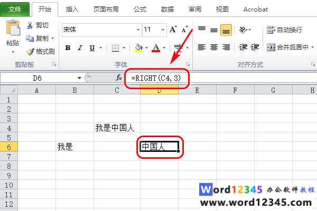Screen dimensions: 317x211
Task: Open font size 11 dropdown
Action: [163, 30]
